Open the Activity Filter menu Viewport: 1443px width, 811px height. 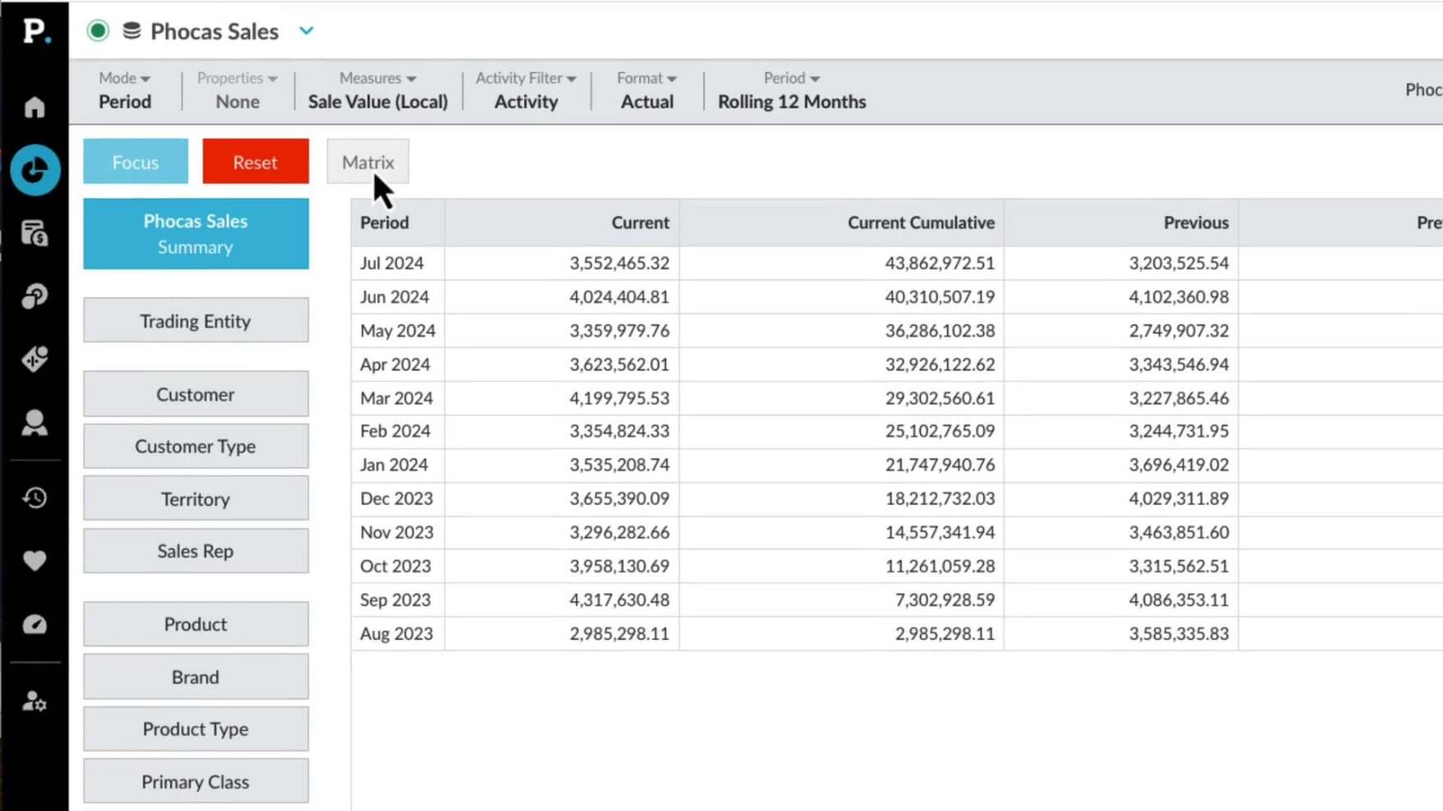(x=526, y=90)
